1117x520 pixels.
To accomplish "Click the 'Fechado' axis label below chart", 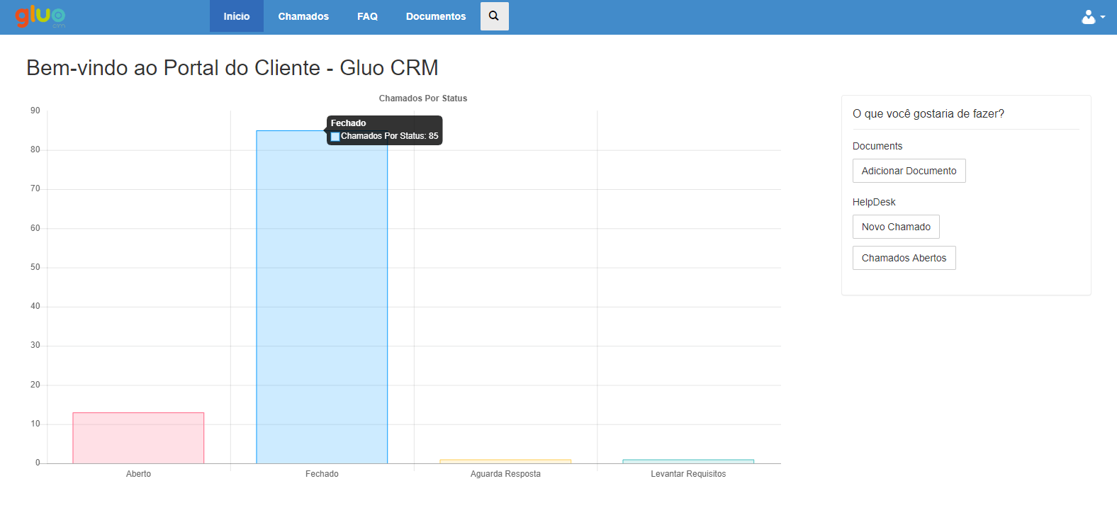I will 322,474.
